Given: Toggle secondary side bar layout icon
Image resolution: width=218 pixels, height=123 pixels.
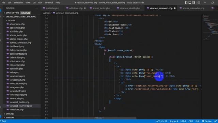Looking at the screenshot, I should (193, 2).
